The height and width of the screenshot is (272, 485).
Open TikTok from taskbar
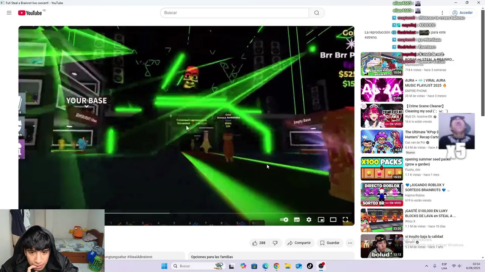[x=310, y=266]
